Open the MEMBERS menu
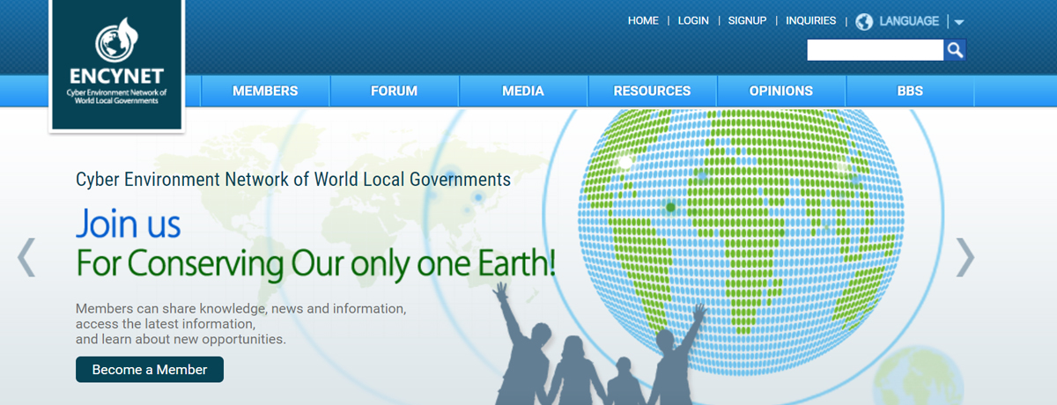Image resolution: width=1057 pixels, height=405 pixels. click(x=265, y=91)
